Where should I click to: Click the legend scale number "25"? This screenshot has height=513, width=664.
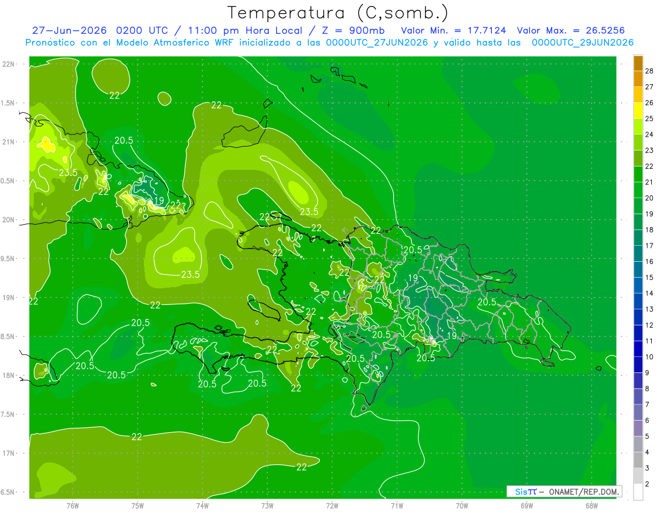(649, 118)
